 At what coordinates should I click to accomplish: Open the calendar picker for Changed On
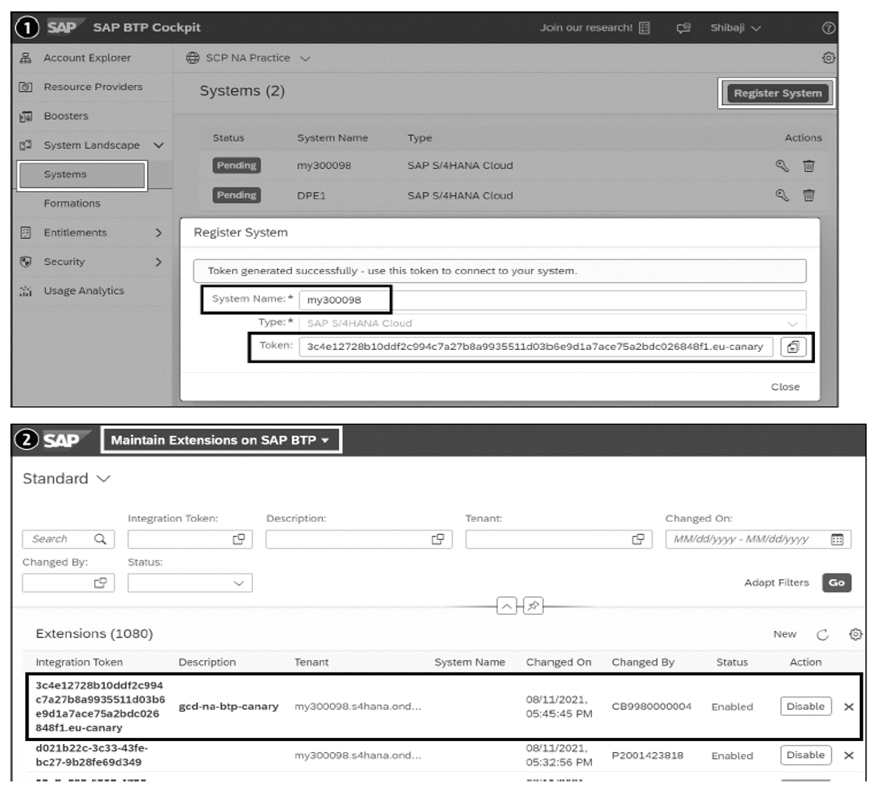837,539
